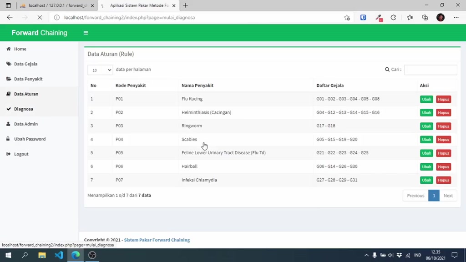Click the browser shield extension toggle
466x262 pixels.
click(x=363, y=17)
